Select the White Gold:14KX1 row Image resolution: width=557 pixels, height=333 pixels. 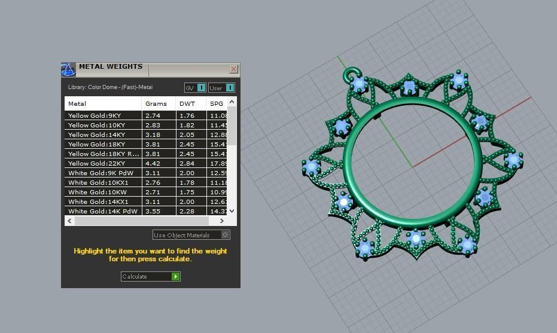click(x=145, y=201)
